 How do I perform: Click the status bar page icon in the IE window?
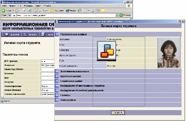coord(2,101)
